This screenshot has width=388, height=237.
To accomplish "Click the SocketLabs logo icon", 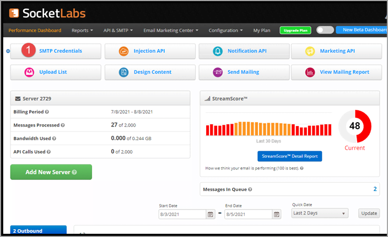I will (x=14, y=13).
